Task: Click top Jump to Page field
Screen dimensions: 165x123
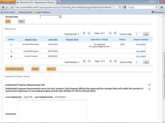Action: tap(138, 34)
